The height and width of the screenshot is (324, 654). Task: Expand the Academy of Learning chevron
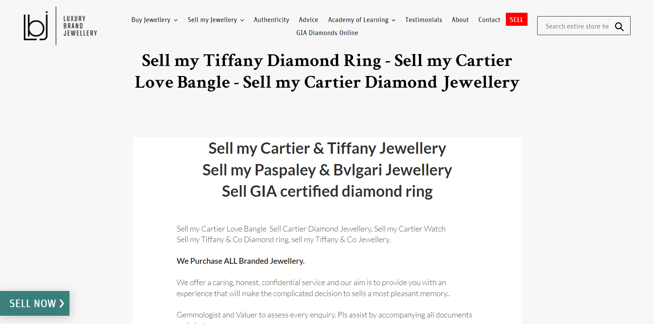394,20
